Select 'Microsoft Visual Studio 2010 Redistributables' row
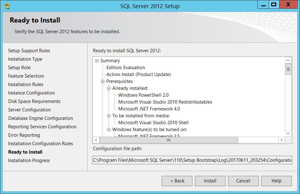300x194 pixels. tap(165, 102)
